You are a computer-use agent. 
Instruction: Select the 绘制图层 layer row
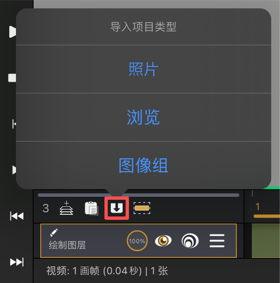[139, 241]
